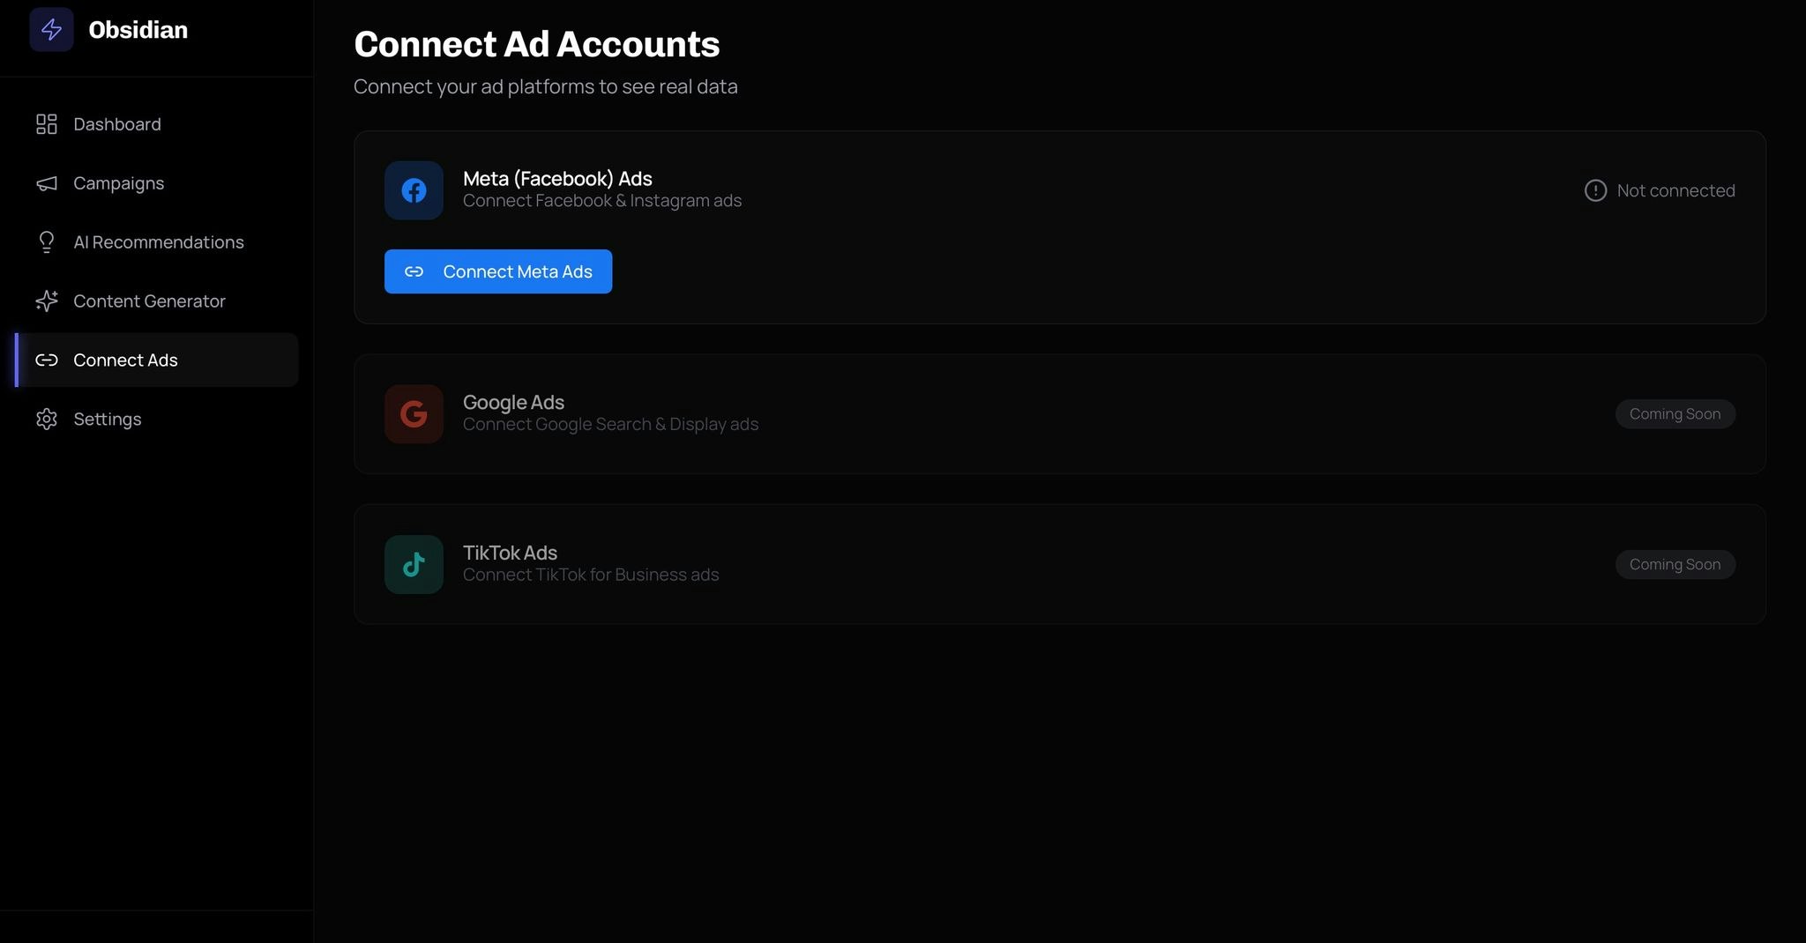Click the Not connected warning icon
The width and height of the screenshot is (1806, 943).
click(1596, 190)
